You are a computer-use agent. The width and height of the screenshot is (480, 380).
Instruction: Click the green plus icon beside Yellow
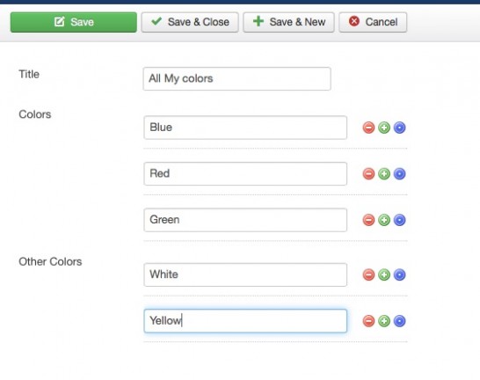pyautogui.click(x=384, y=321)
